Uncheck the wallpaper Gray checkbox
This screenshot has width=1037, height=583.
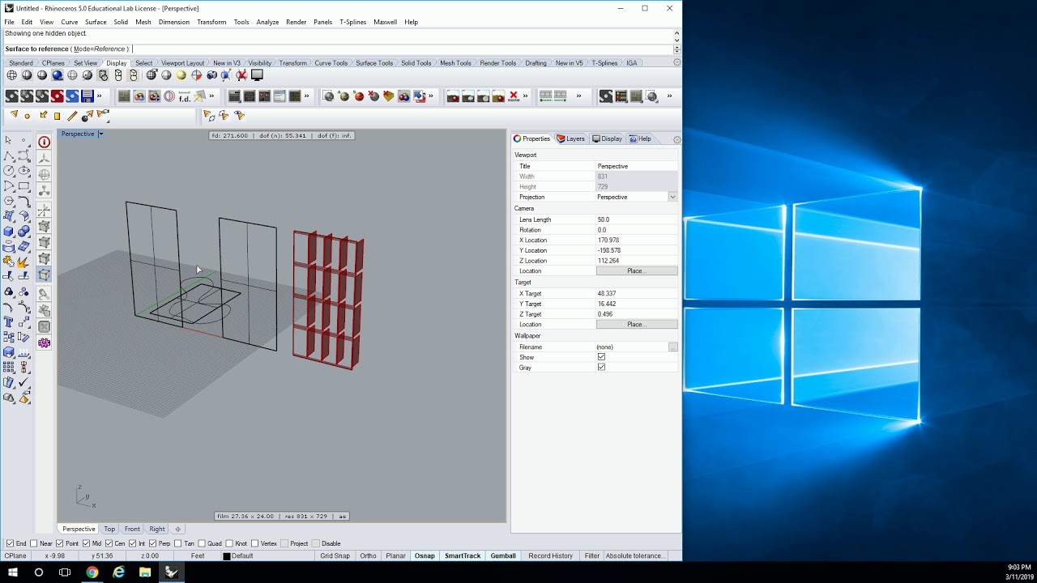click(x=601, y=368)
